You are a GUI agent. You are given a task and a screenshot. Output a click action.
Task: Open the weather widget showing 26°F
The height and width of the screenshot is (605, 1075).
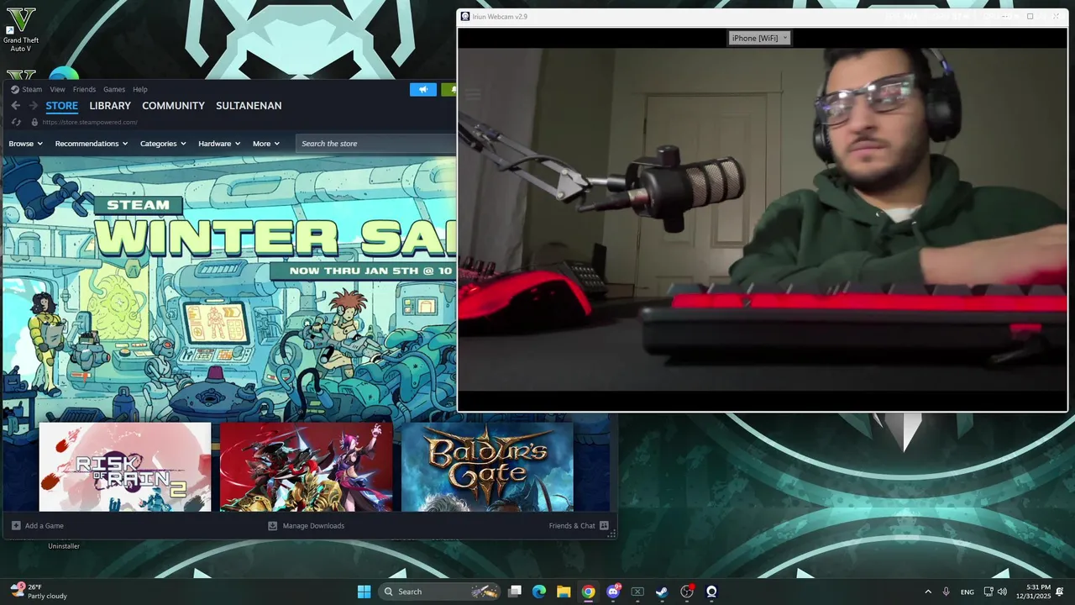(x=39, y=592)
